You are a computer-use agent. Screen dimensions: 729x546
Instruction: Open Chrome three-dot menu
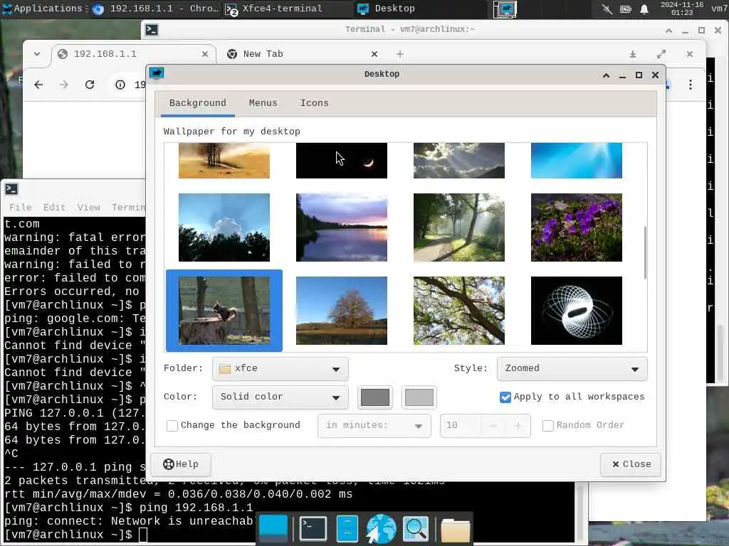tap(690, 85)
